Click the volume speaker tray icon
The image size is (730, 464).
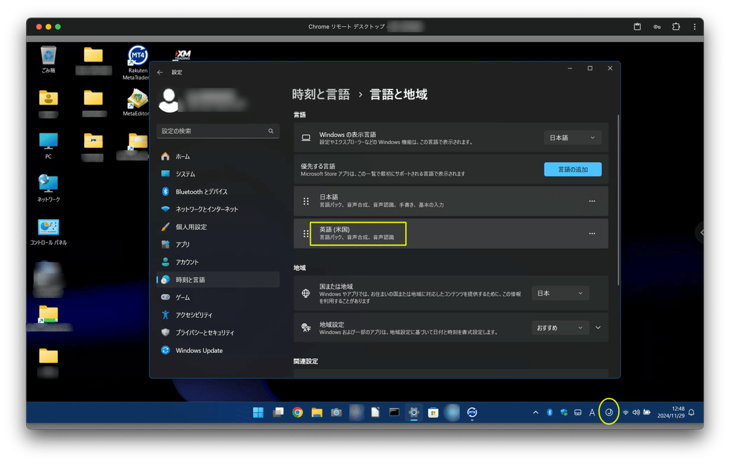coord(636,412)
